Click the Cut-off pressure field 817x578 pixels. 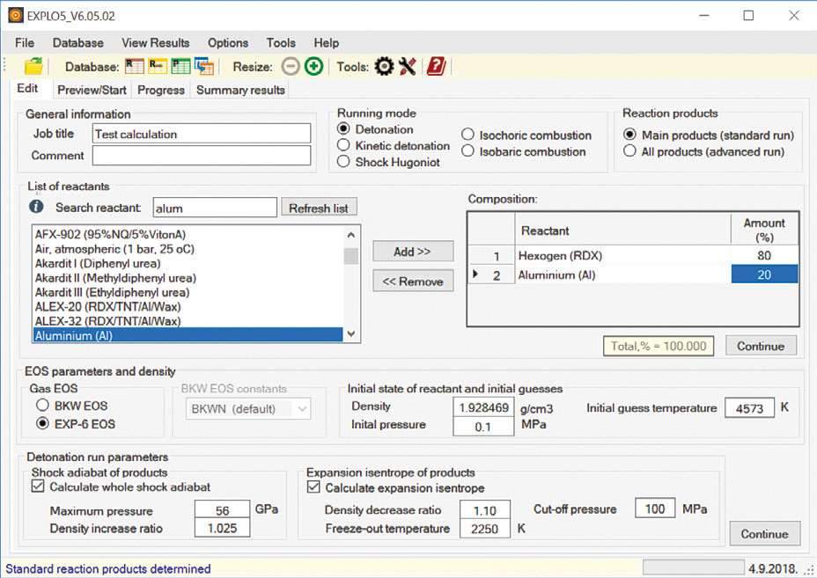pos(655,508)
